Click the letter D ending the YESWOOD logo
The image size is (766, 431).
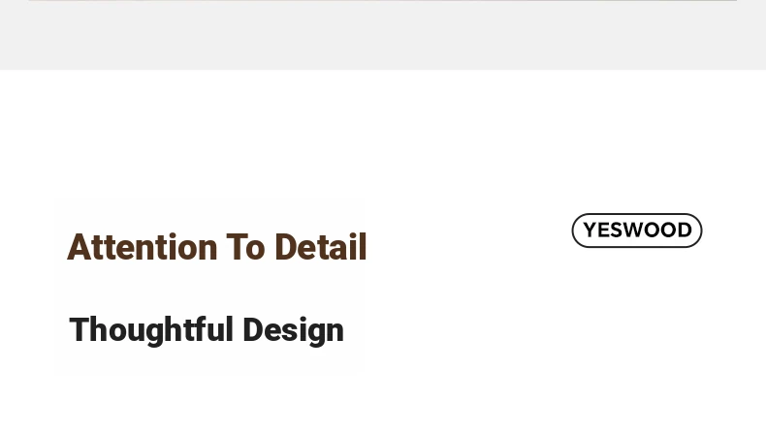[685, 230]
